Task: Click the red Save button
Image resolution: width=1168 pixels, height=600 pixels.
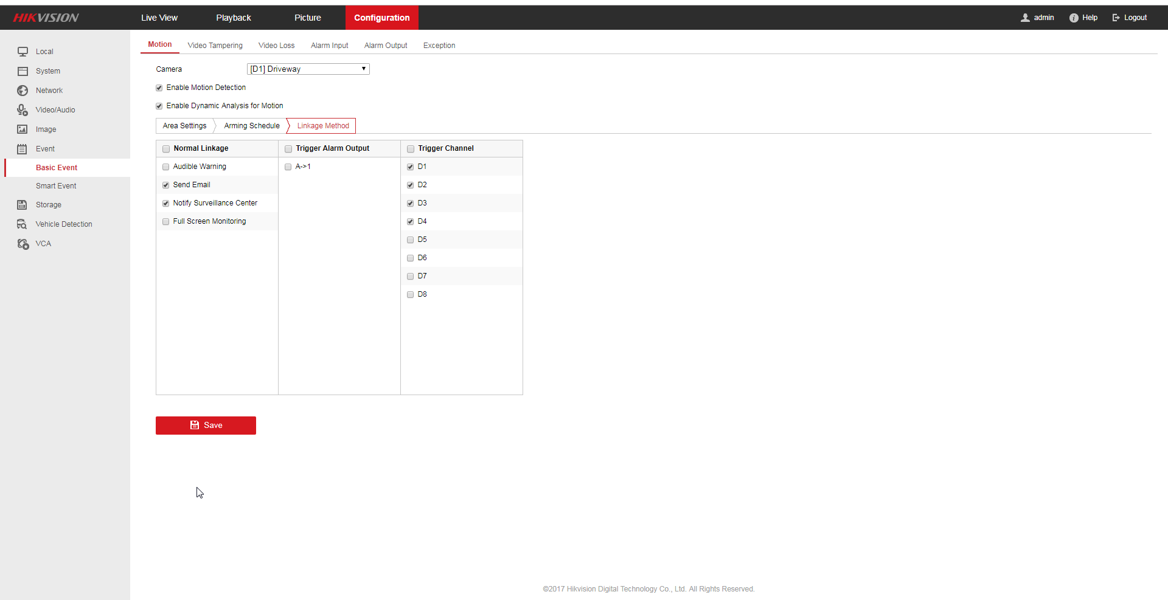Action: click(206, 426)
